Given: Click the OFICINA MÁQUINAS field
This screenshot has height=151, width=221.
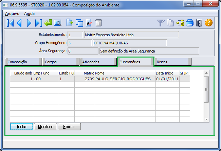Looking at the screenshot, I should coord(130,43).
